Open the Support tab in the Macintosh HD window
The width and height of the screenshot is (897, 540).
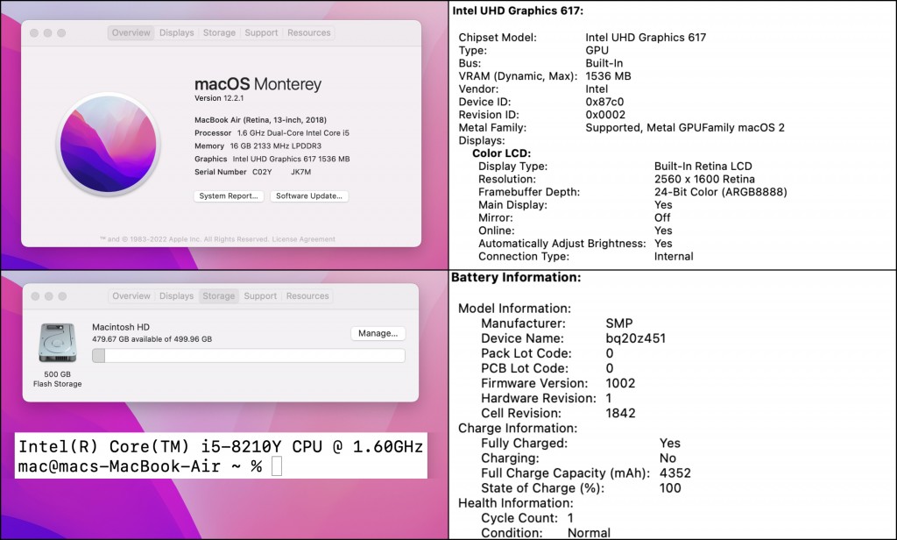tap(260, 296)
